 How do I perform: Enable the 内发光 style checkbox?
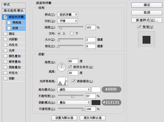pos(5,45)
